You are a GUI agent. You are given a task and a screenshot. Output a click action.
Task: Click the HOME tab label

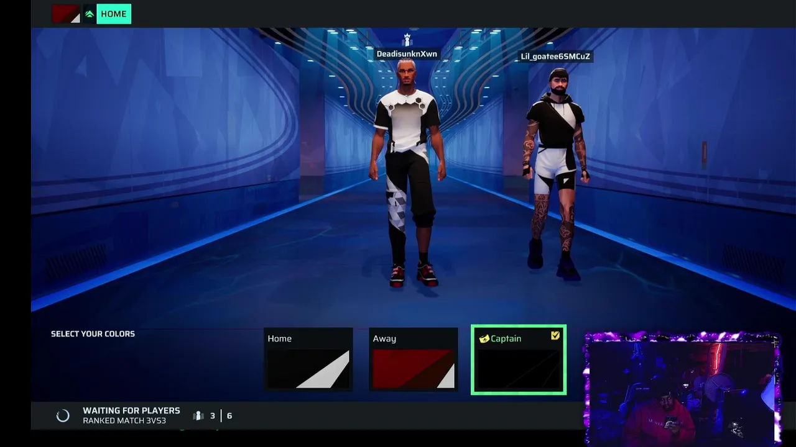113,14
